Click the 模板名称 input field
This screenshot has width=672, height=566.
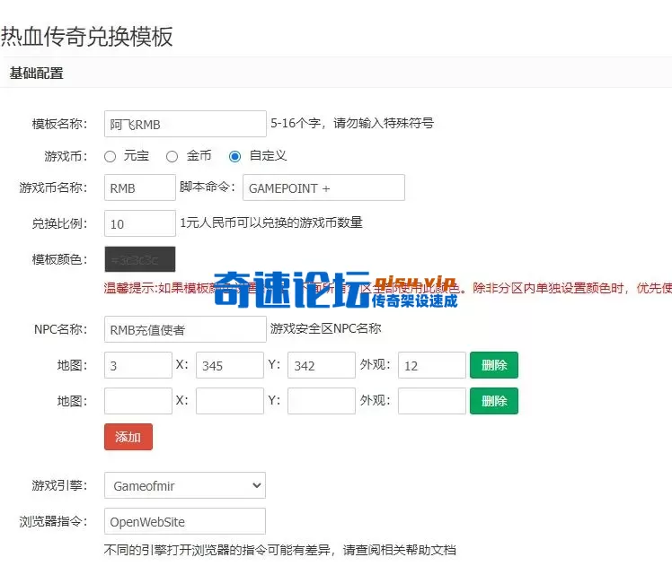click(x=185, y=124)
